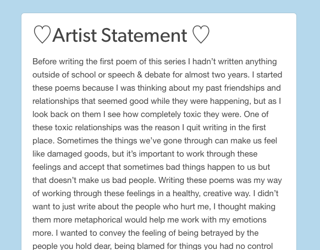Click the phrase 'healthy, creative way'

click(211, 193)
